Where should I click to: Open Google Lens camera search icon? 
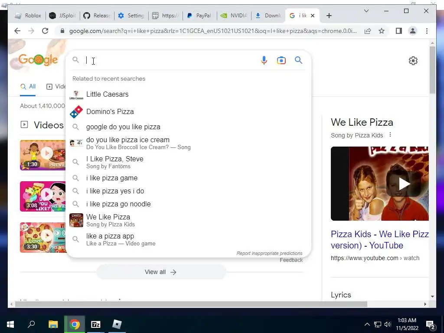click(x=281, y=60)
